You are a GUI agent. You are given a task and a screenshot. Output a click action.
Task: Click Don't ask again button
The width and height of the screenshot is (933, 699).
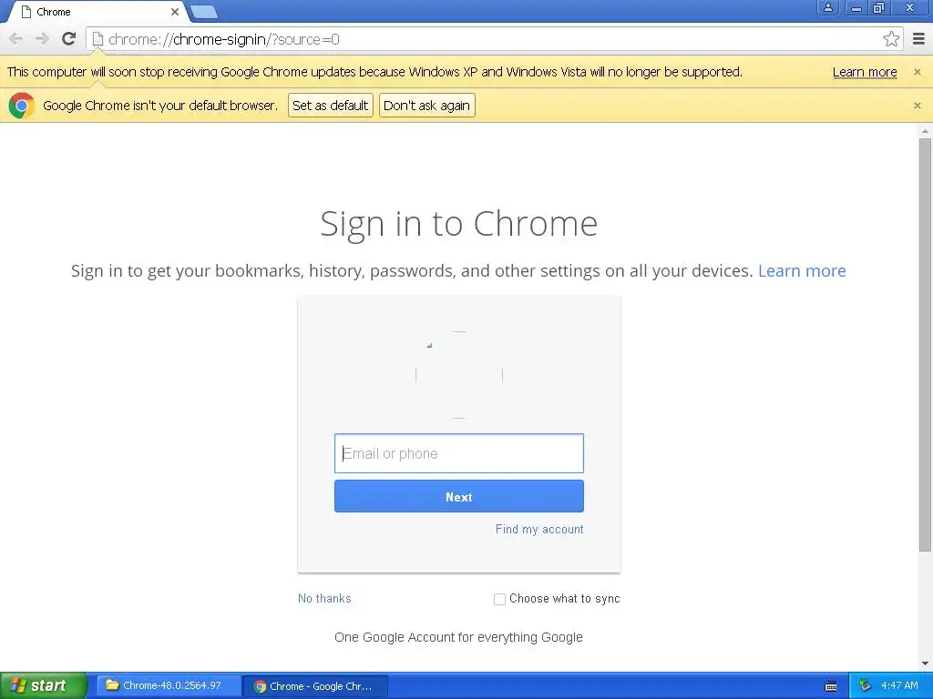[426, 106]
